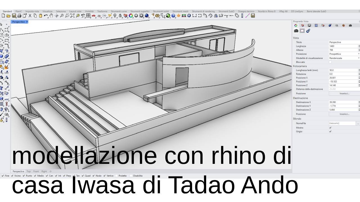Click the Options gear icon
This screenshot has height=202, width=360.
click(x=157, y=16)
